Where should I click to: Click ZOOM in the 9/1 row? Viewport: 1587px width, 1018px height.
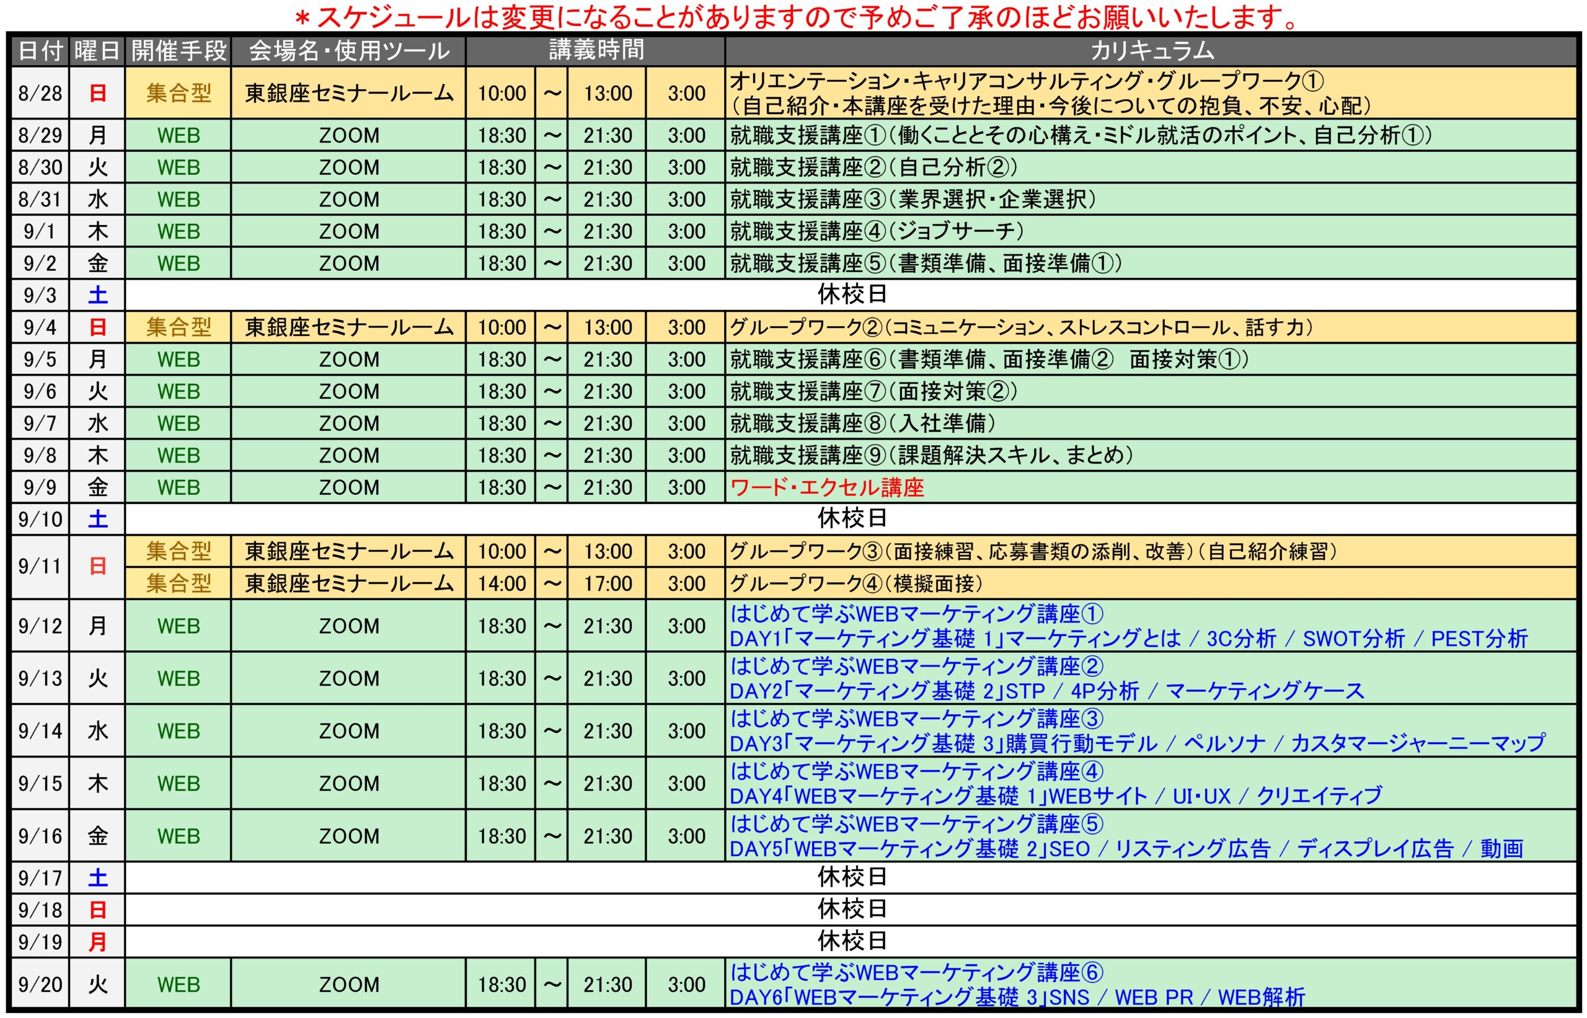348,231
